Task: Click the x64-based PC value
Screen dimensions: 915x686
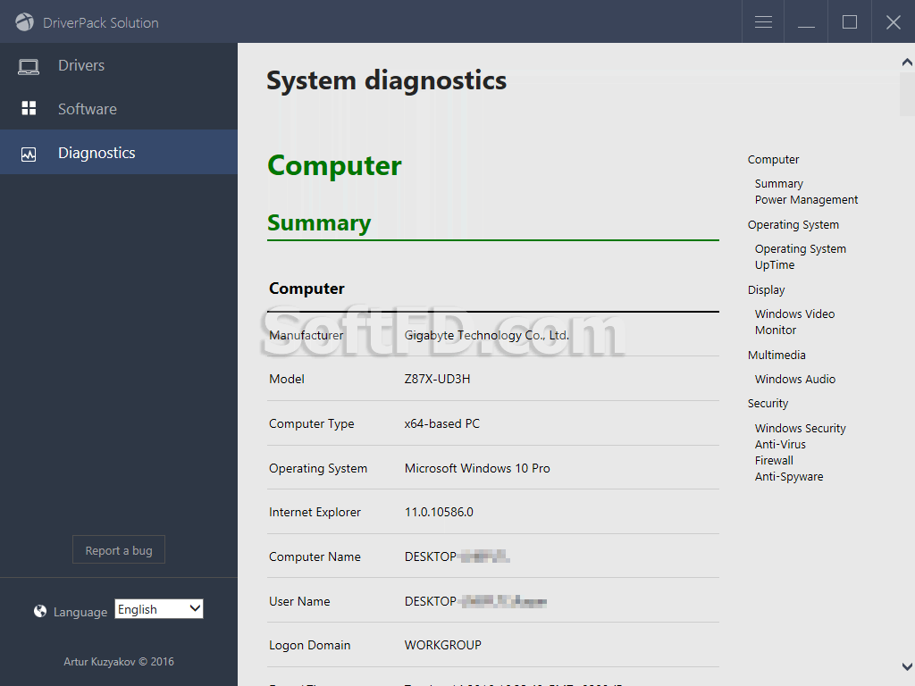Action: pos(441,423)
